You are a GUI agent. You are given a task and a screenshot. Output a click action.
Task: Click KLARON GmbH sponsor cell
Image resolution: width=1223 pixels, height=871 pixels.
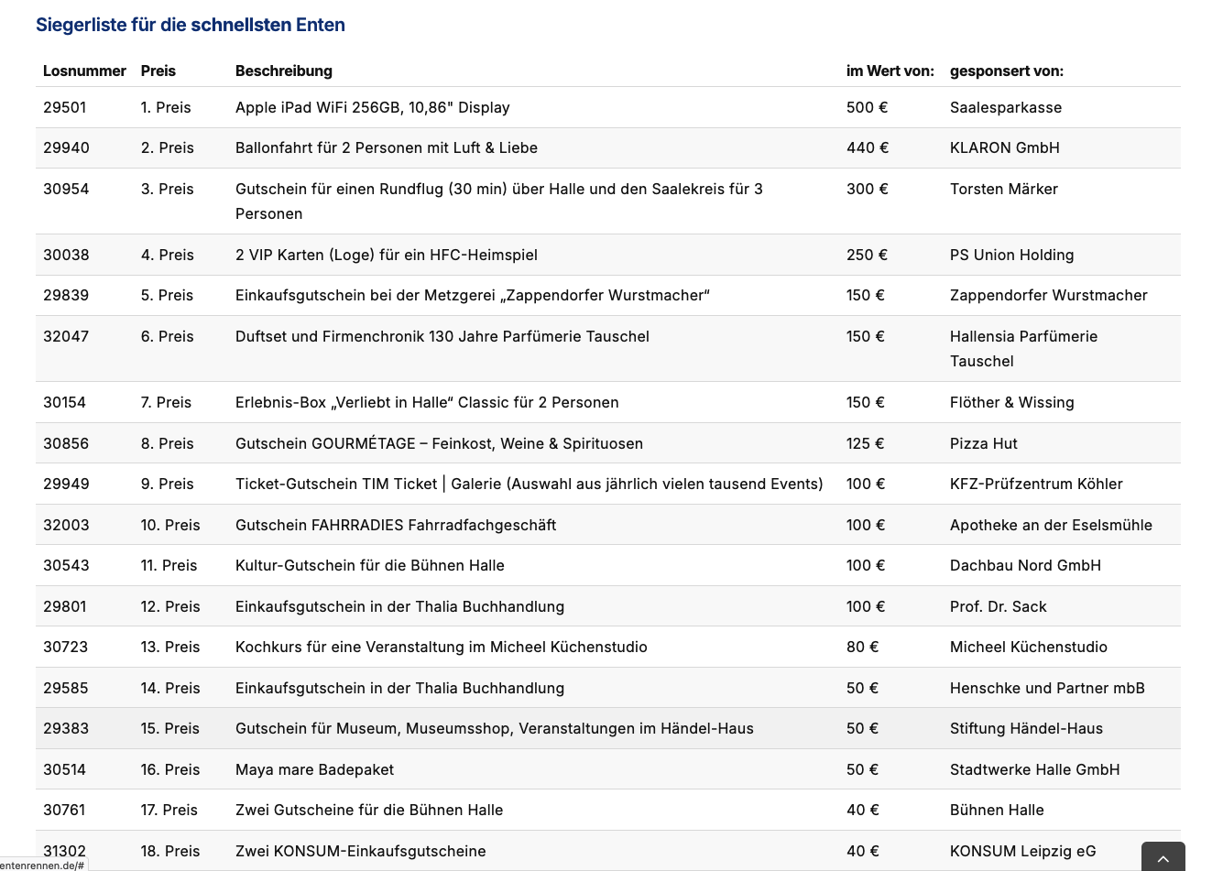click(x=1004, y=147)
